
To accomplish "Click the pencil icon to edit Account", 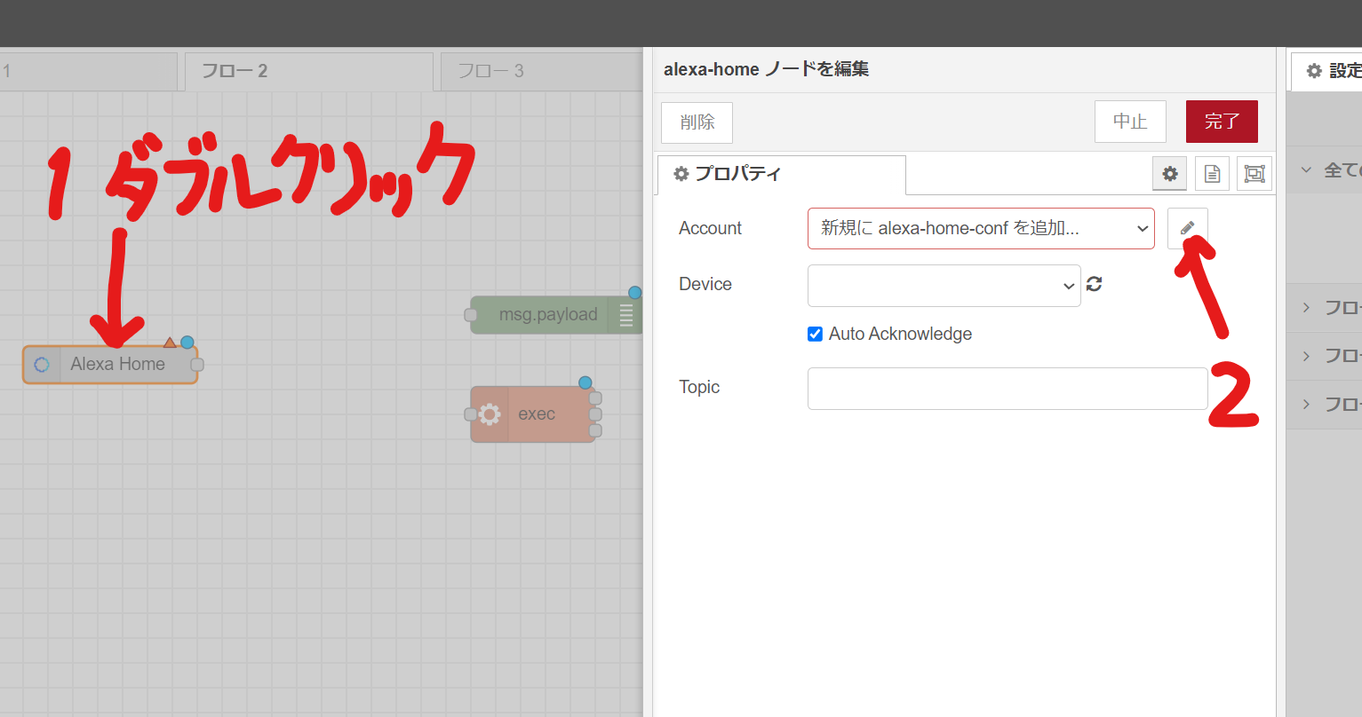I will (1187, 228).
